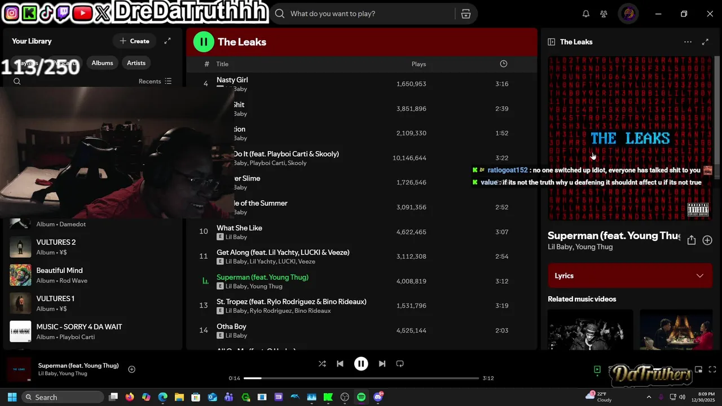Toggle shuffle in the player bar
The image size is (722, 406).
(x=322, y=364)
